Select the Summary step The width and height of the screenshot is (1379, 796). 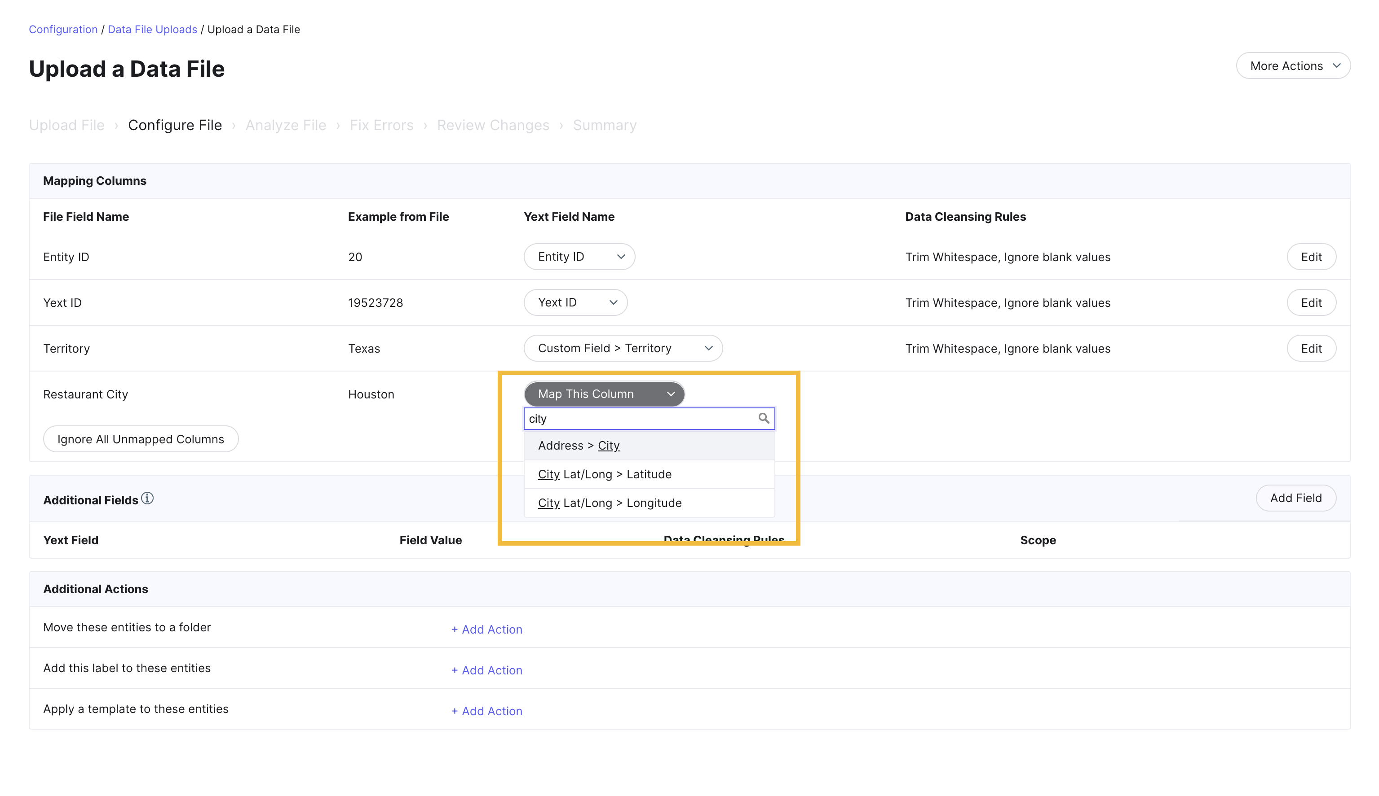click(x=605, y=125)
